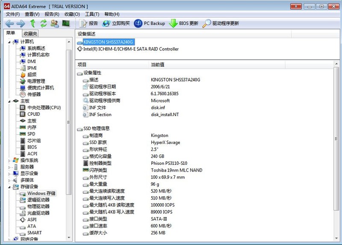Click 驱动程序更新 driver update button
This screenshot has height=245, width=342.
pos(221,23)
